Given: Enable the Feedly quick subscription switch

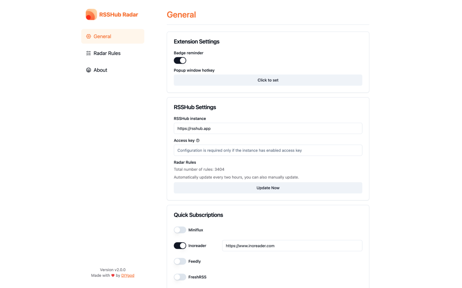Looking at the screenshot, I should pyautogui.click(x=180, y=261).
